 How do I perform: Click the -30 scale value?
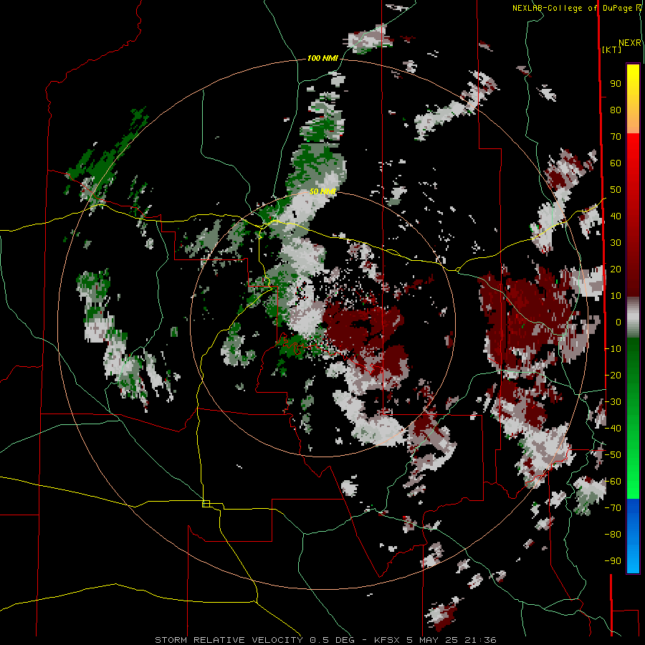[613, 402]
